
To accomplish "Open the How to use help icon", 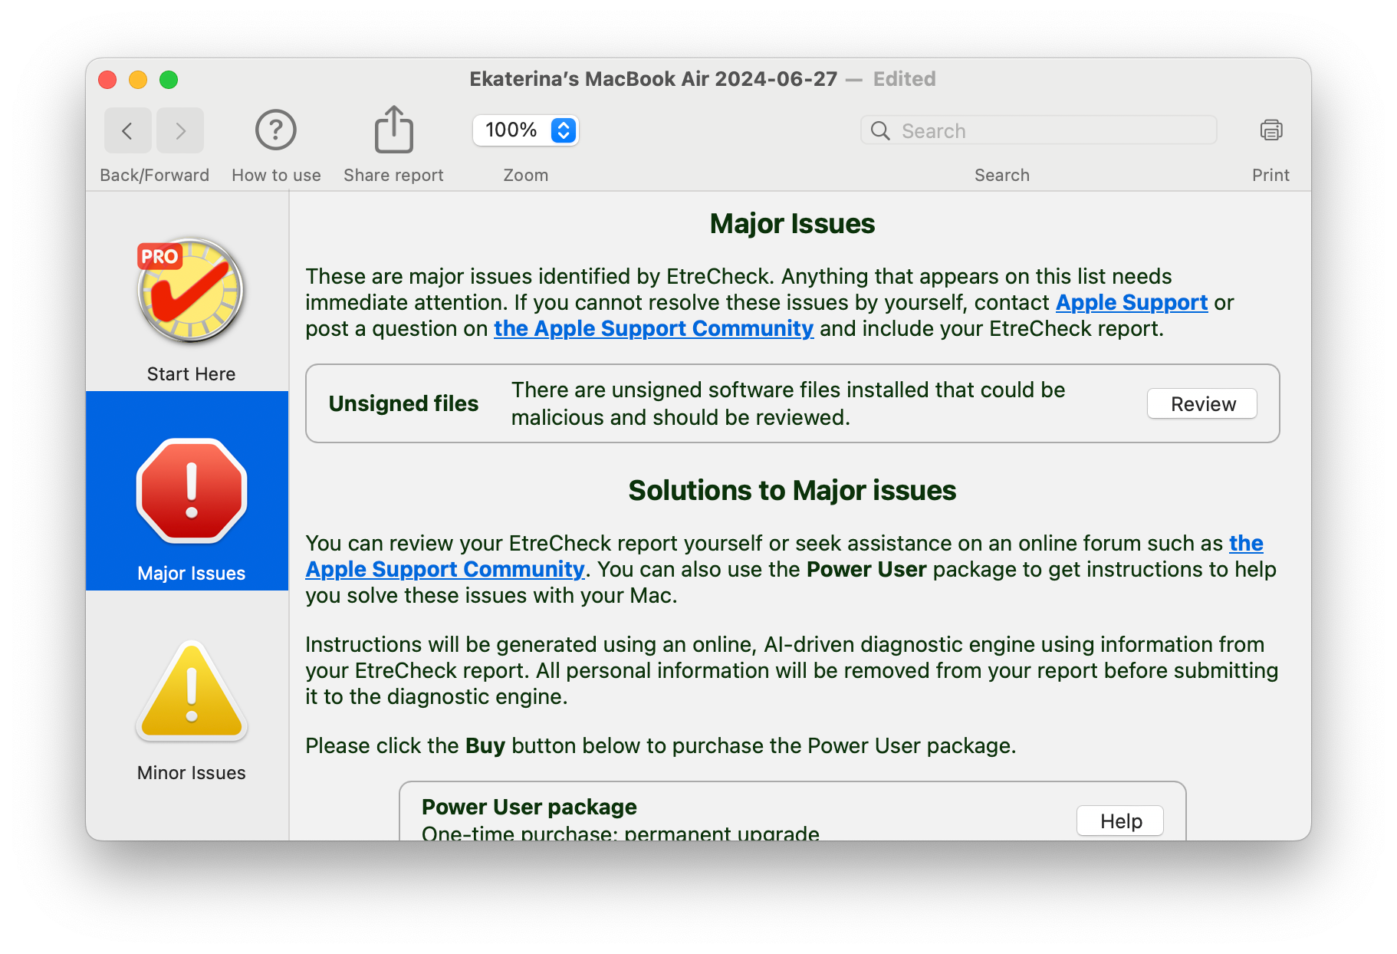I will coord(276,130).
